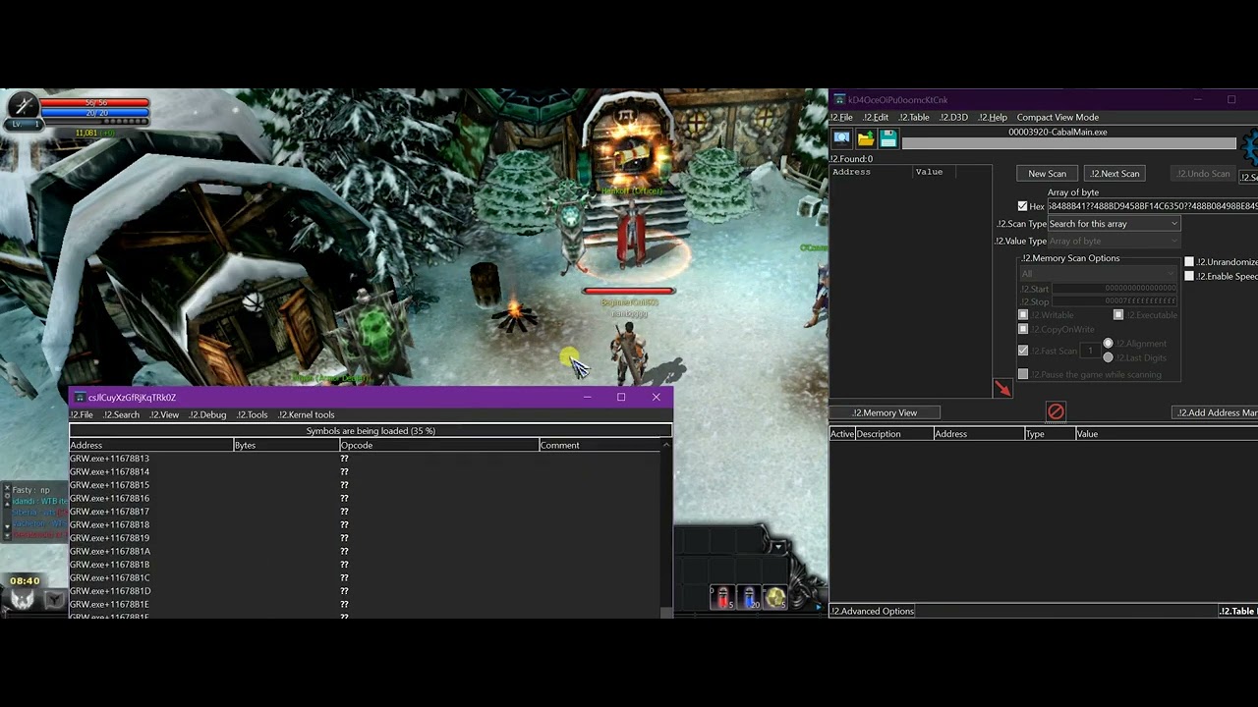Click the memory viewer scrollbar up arrow

pos(666,445)
